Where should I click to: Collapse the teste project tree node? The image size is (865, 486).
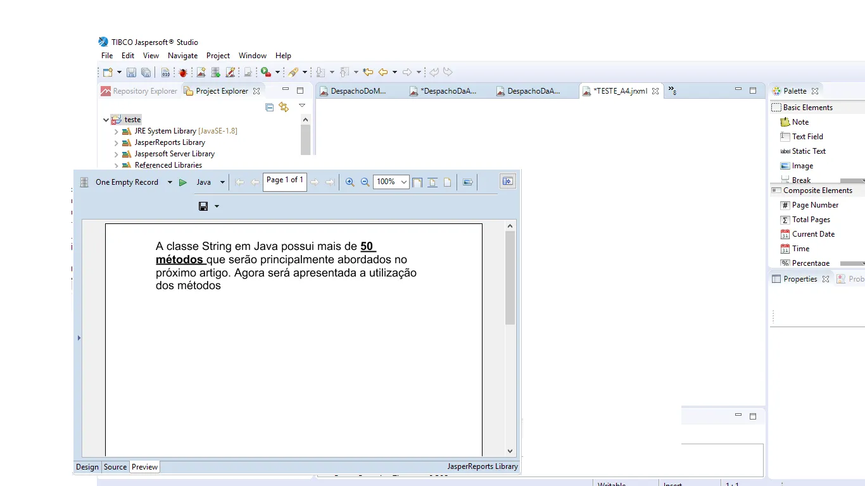coord(106,120)
